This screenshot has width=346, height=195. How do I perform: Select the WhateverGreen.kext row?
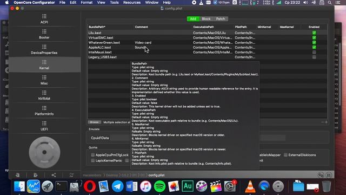click(208, 42)
